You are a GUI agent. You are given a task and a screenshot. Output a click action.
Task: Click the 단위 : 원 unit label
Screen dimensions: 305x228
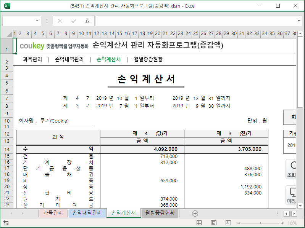[x=257, y=121]
